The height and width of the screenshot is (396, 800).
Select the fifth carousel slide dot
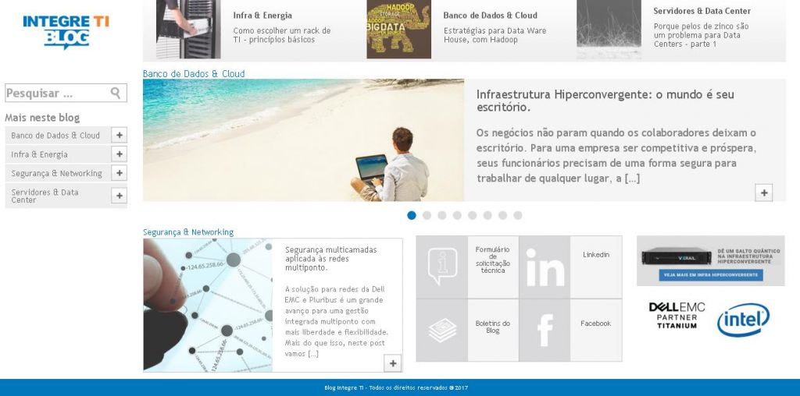(x=473, y=215)
